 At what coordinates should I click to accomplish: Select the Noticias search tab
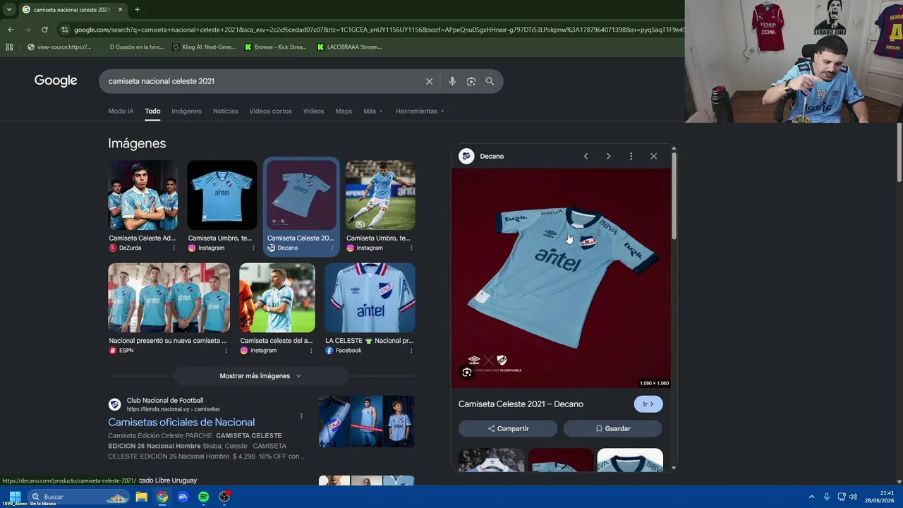pos(226,111)
